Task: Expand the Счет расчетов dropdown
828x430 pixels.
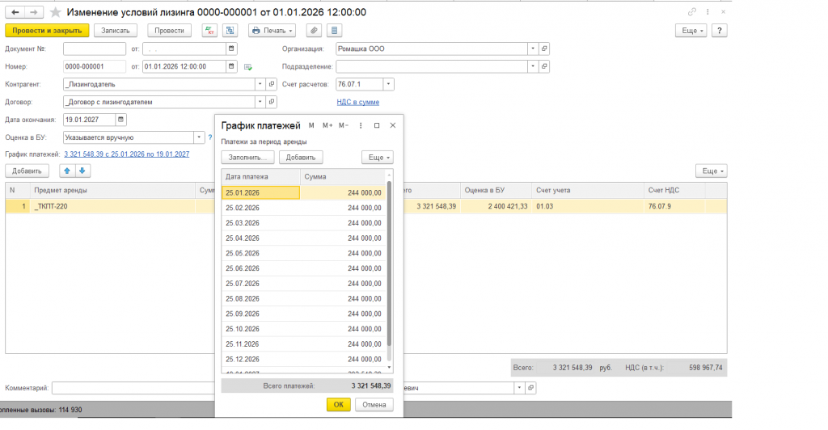Action: (389, 84)
